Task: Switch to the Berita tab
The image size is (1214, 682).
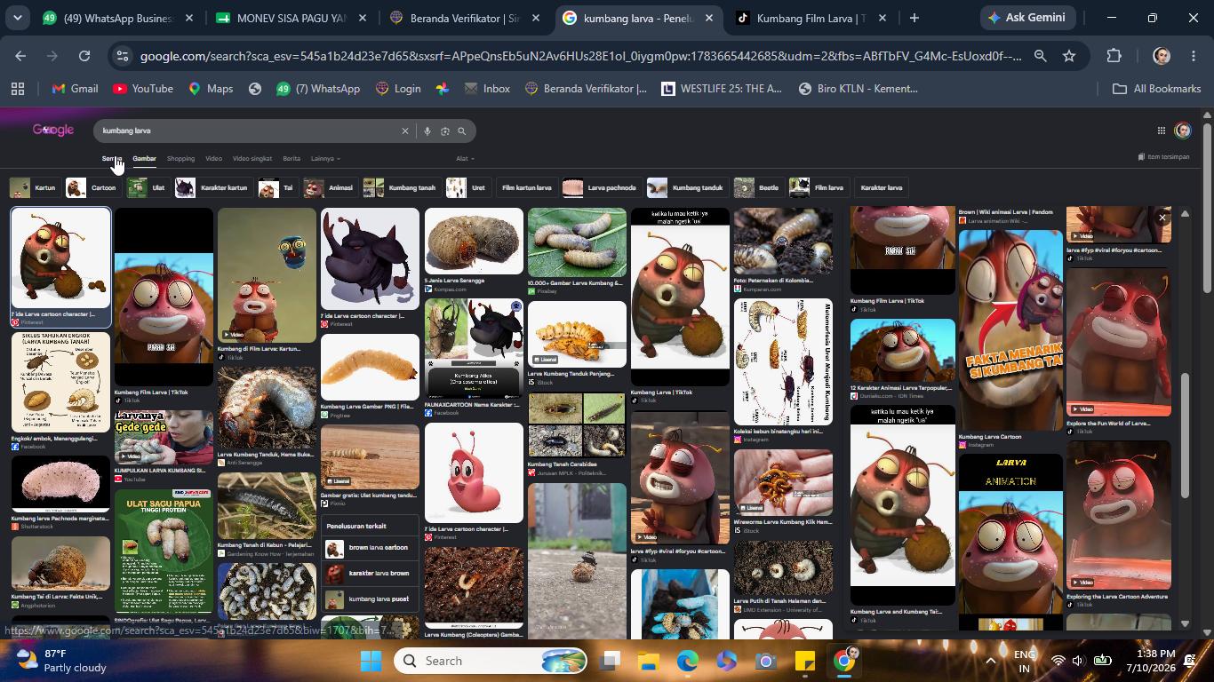Action: pyautogui.click(x=292, y=159)
